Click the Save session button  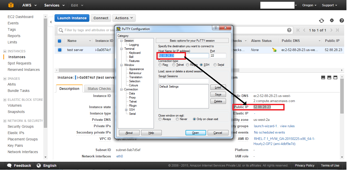click(x=218, y=94)
